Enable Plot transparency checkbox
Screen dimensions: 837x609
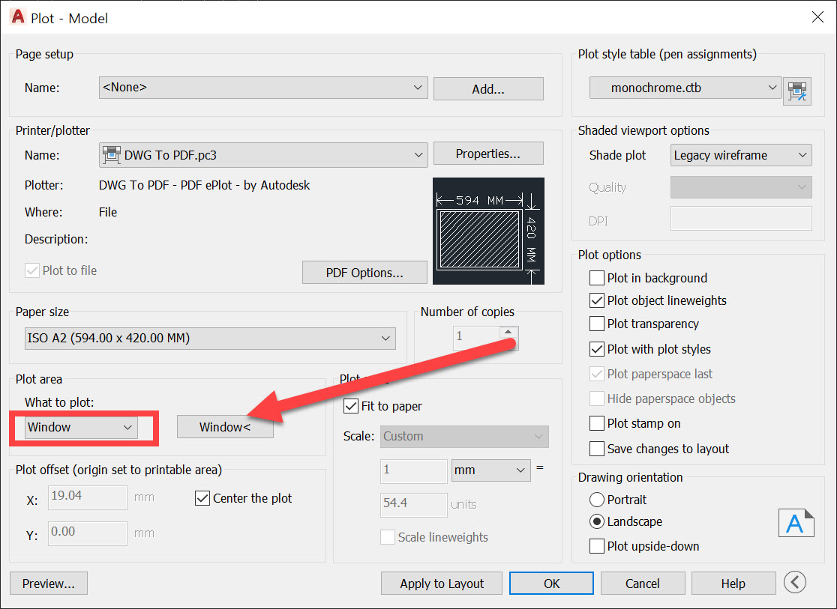597,324
